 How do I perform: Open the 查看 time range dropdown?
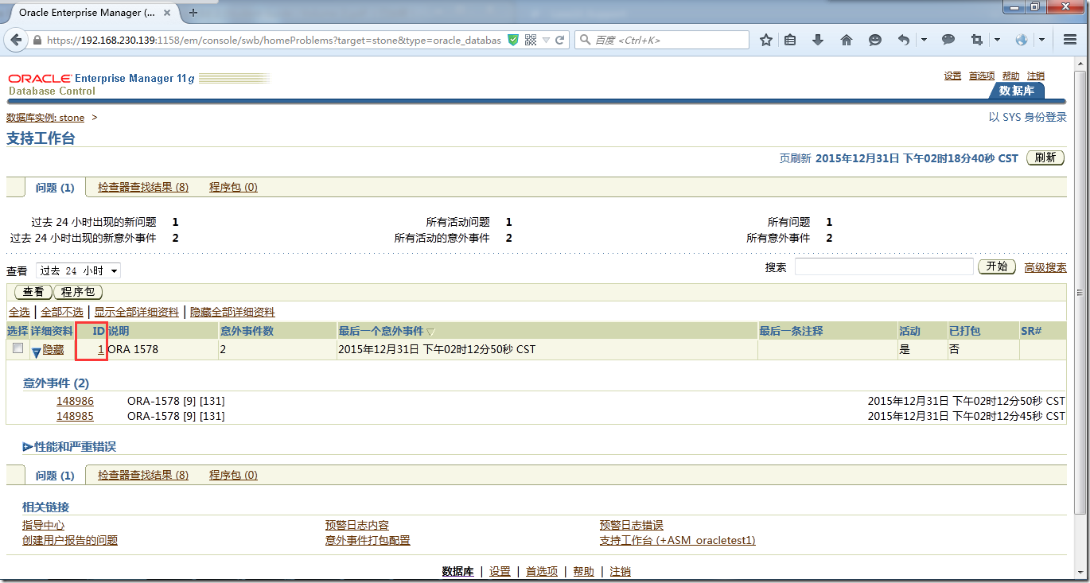78,271
